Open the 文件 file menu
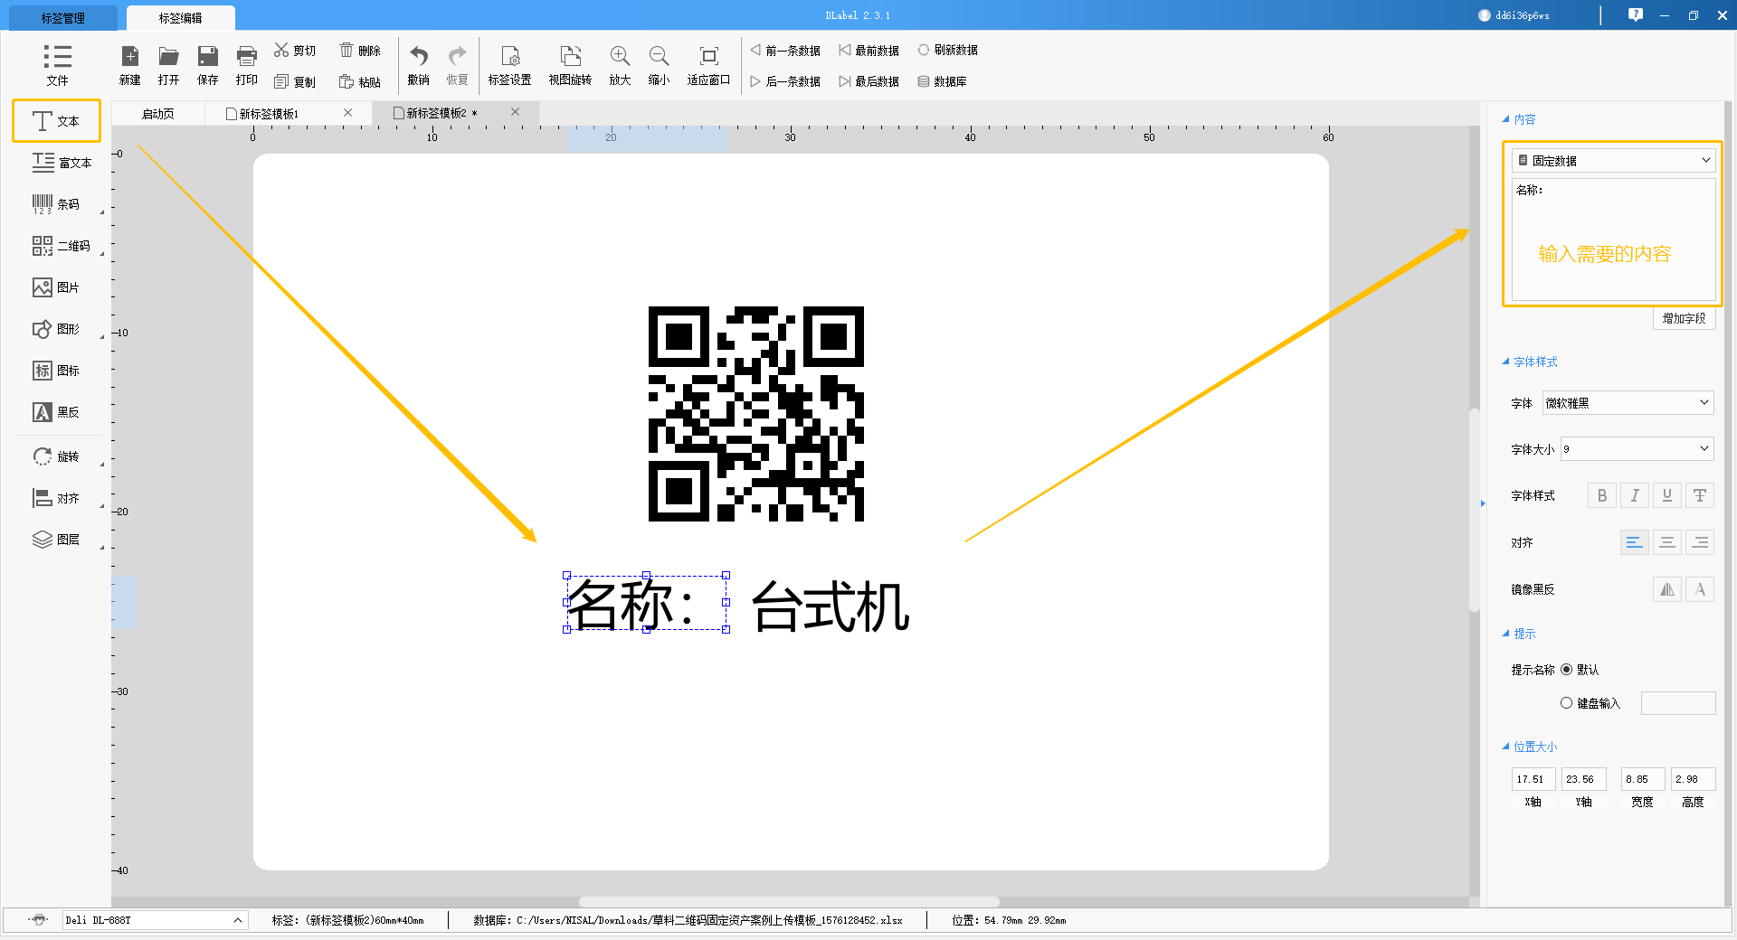Viewport: 1737px width, 940px height. pos(57,64)
